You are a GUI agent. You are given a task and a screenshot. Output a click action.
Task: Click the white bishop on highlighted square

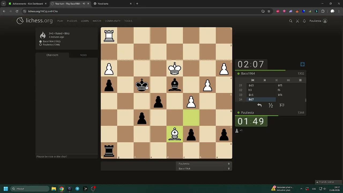click(x=175, y=134)
